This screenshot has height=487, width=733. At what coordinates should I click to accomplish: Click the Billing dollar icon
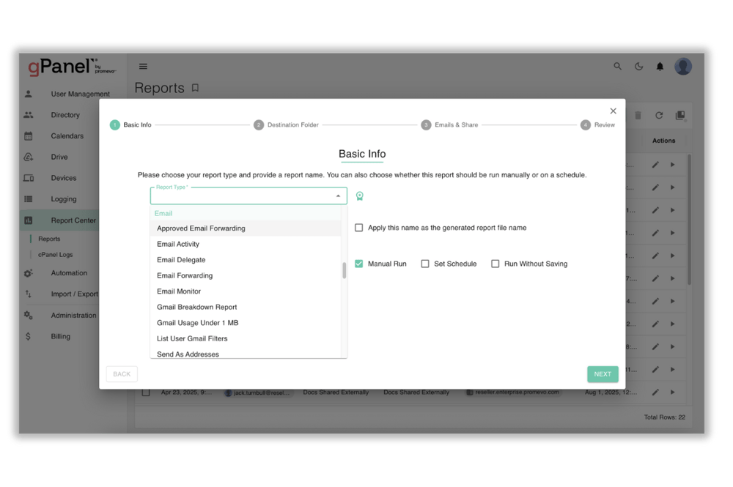tap(28, 336)
